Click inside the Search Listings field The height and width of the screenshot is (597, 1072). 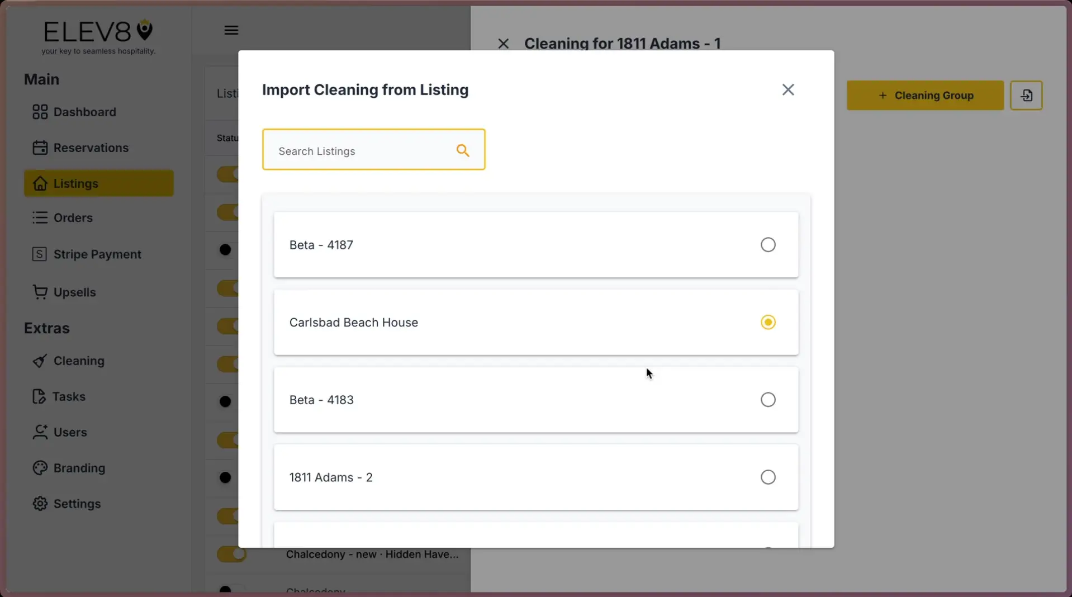pyautogui.click(x=363, y=150)
